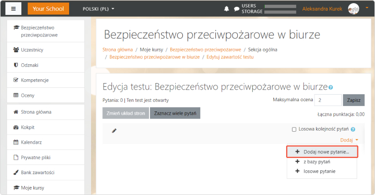Click the Oceny table icon
Image resolution: width=375 pixels, height=195 pixels.
point(16,95)
